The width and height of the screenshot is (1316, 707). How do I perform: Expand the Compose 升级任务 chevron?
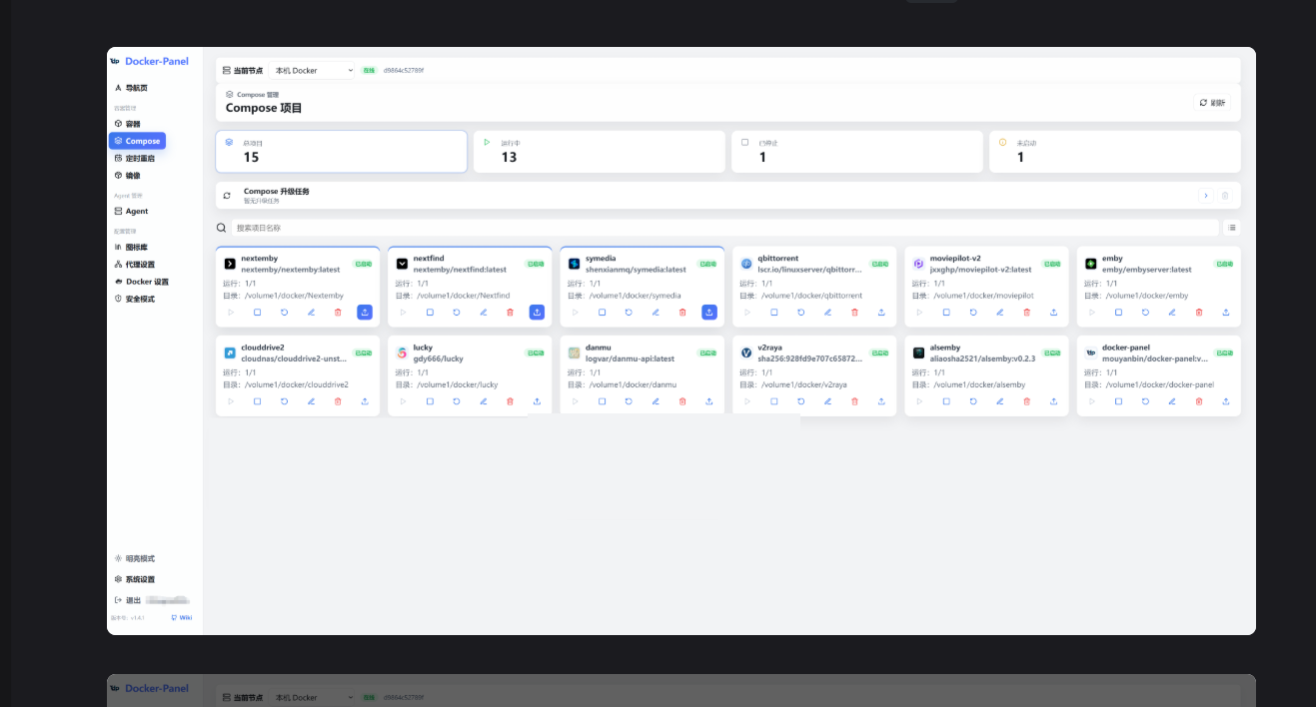click(x=1206, y=196)
